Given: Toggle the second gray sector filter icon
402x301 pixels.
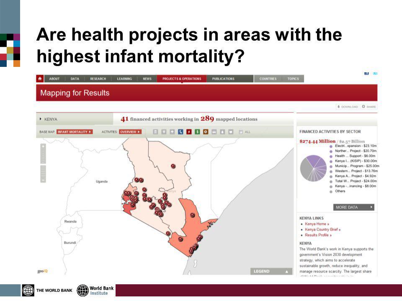Looking at the screenshot, I should coord(164,132).
